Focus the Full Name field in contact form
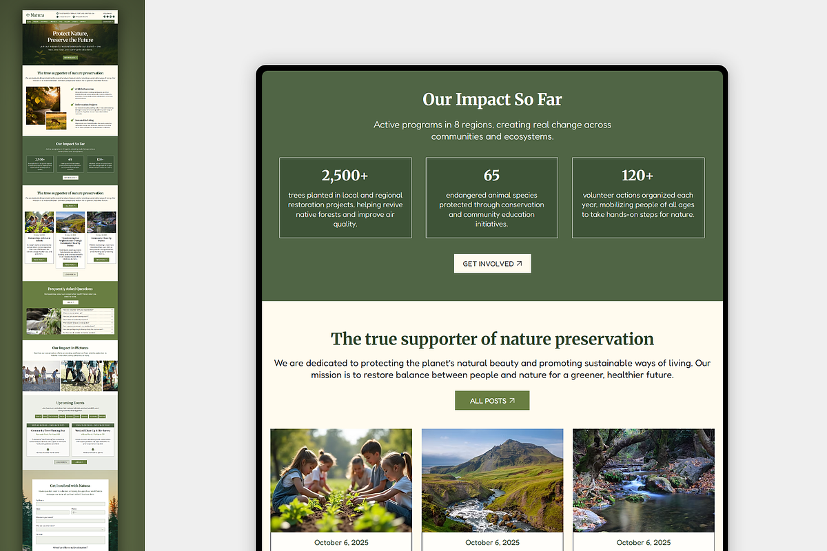The height and width of the screenshot is (551, 827). pos(70,504)
